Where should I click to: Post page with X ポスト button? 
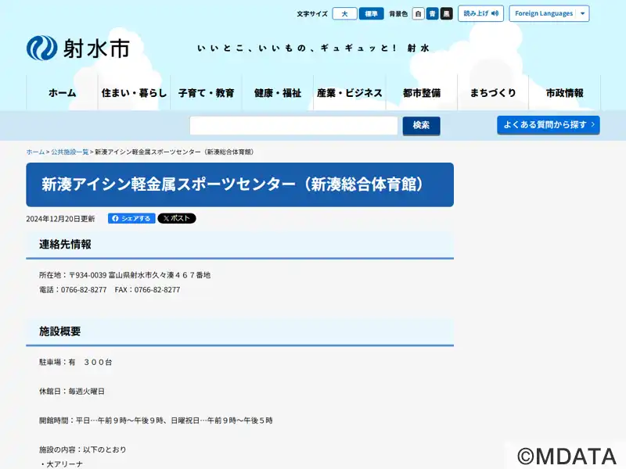pos(177,218)
